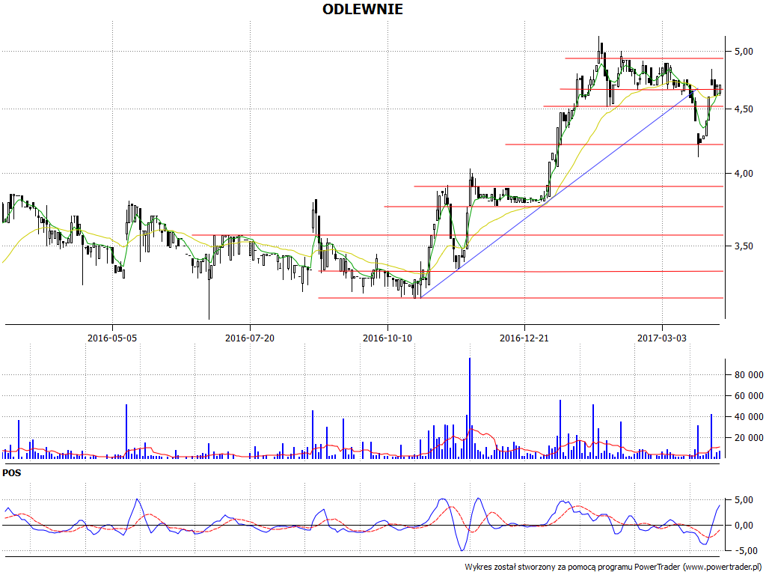This screenshot has height=575, width=766.
Task: Click the 4,00 price axis label
Action: [x=743, y=174]
